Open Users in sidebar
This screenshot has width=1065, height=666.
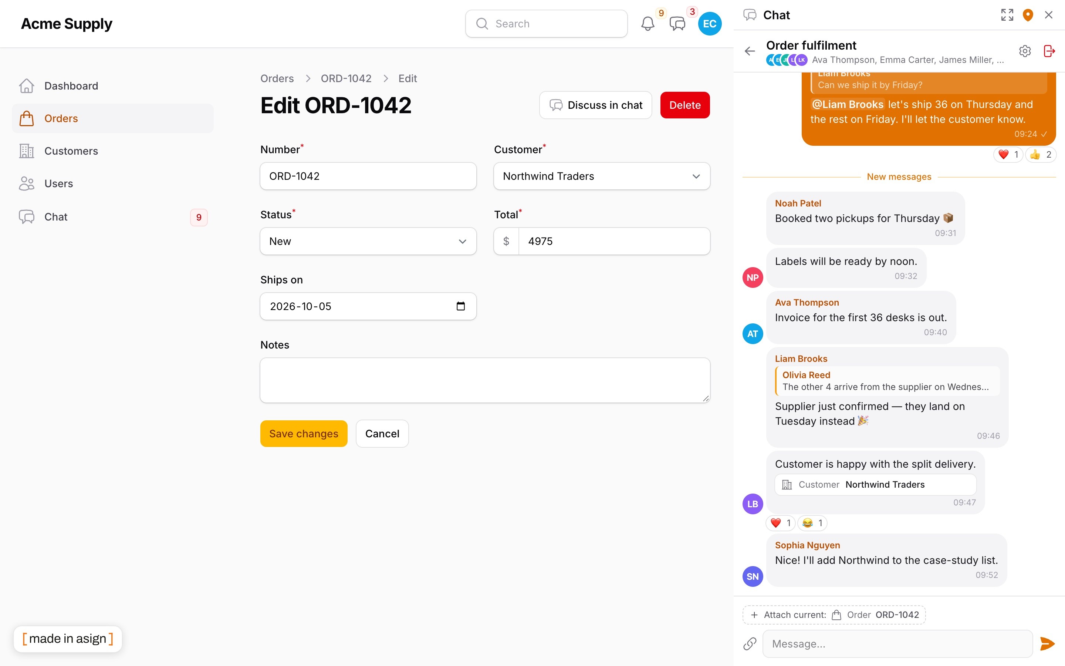(x=113, y=184)
